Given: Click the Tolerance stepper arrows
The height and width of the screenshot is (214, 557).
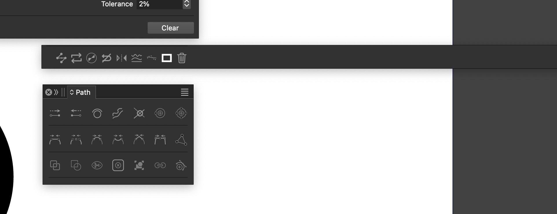Looking at the screenshot, I should (187, 4).
